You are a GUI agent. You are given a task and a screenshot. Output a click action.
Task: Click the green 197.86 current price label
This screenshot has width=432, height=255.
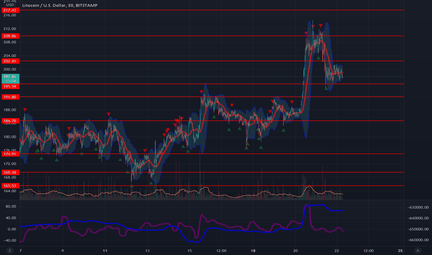tap(10, 78)
